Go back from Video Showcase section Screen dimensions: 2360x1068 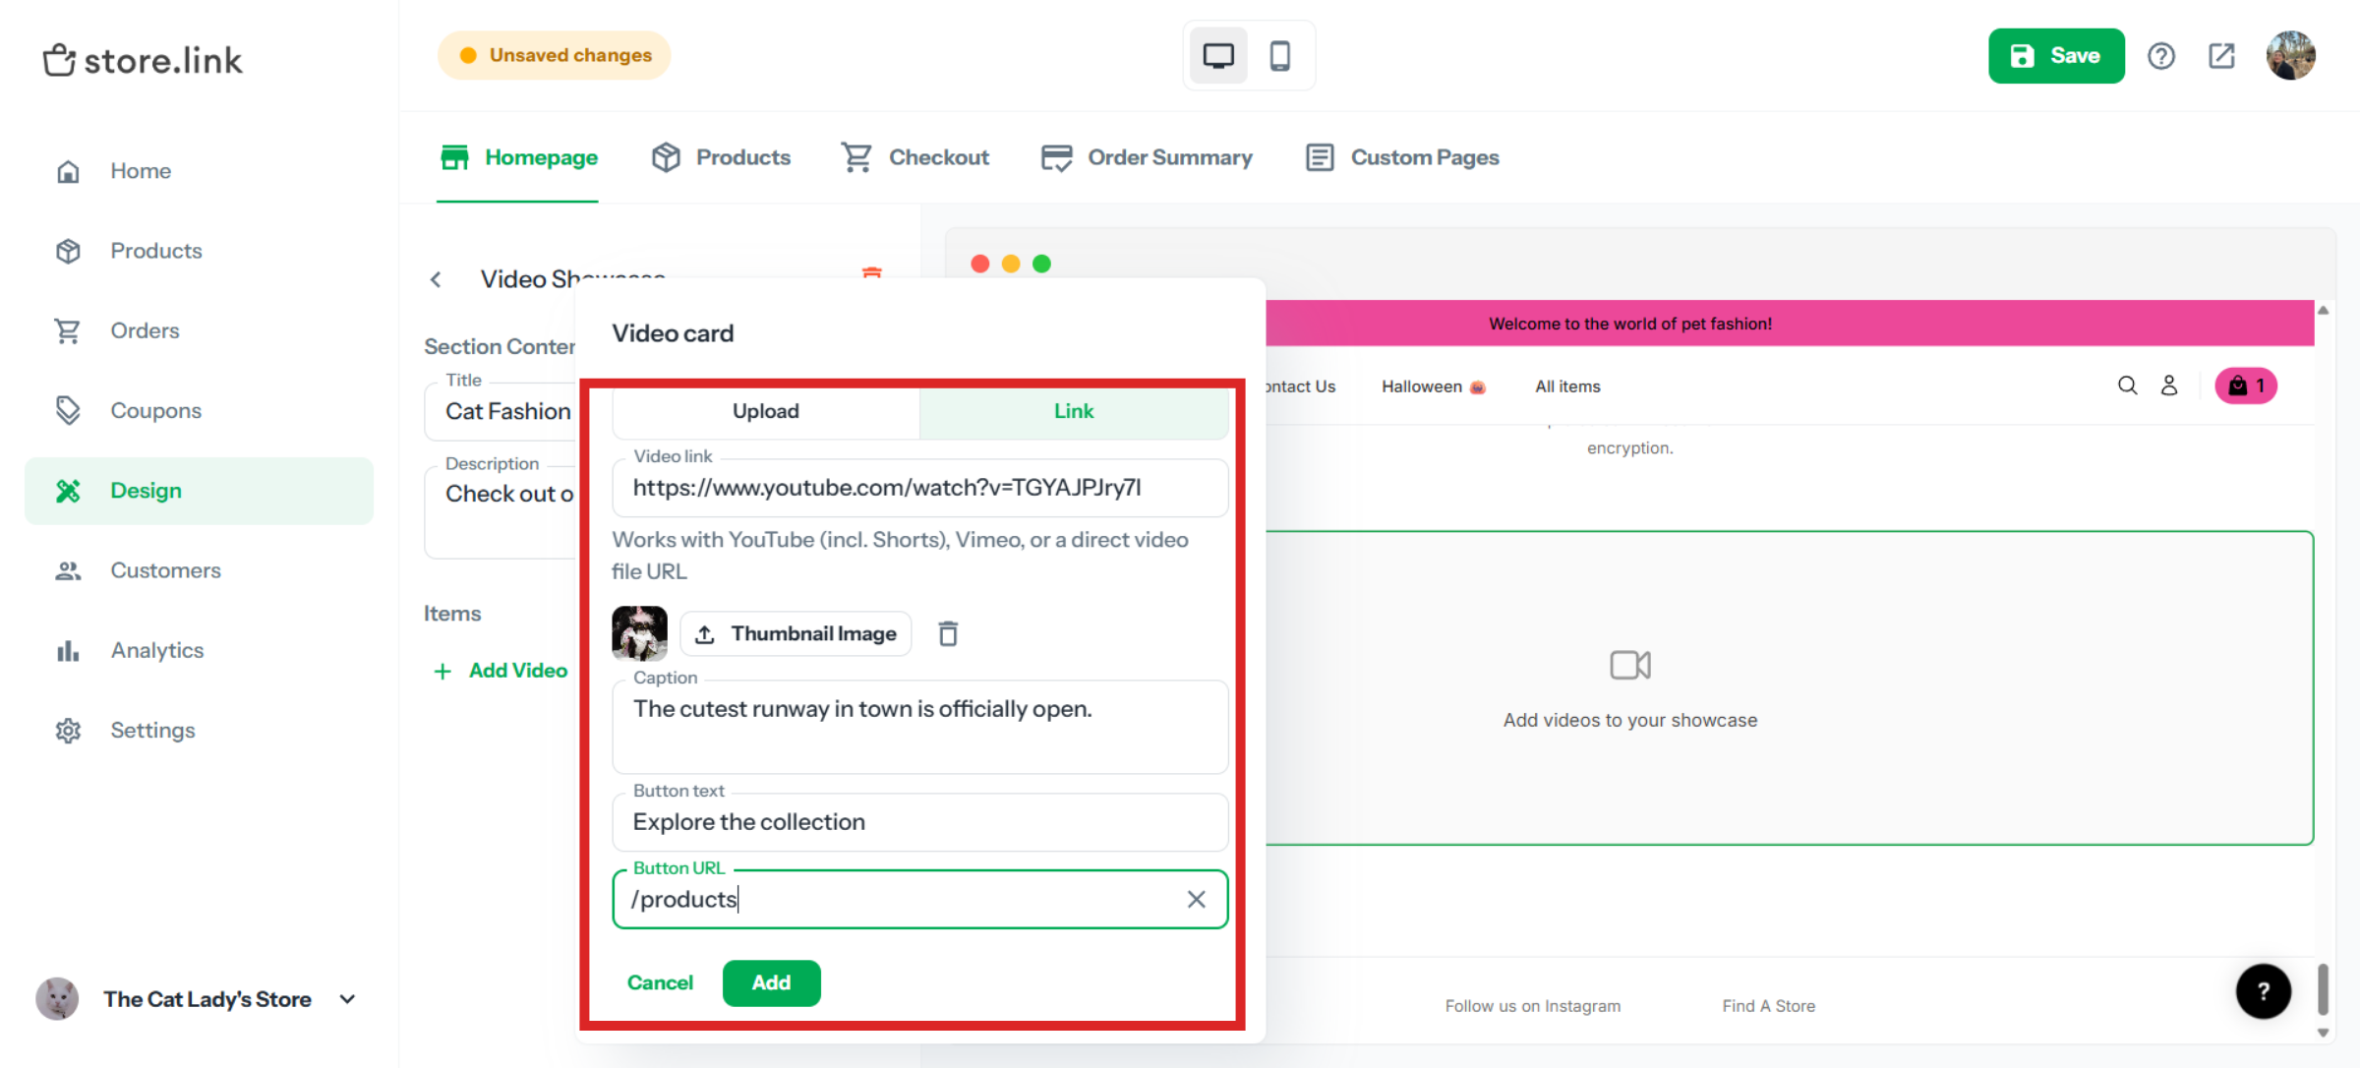[436, 279]
